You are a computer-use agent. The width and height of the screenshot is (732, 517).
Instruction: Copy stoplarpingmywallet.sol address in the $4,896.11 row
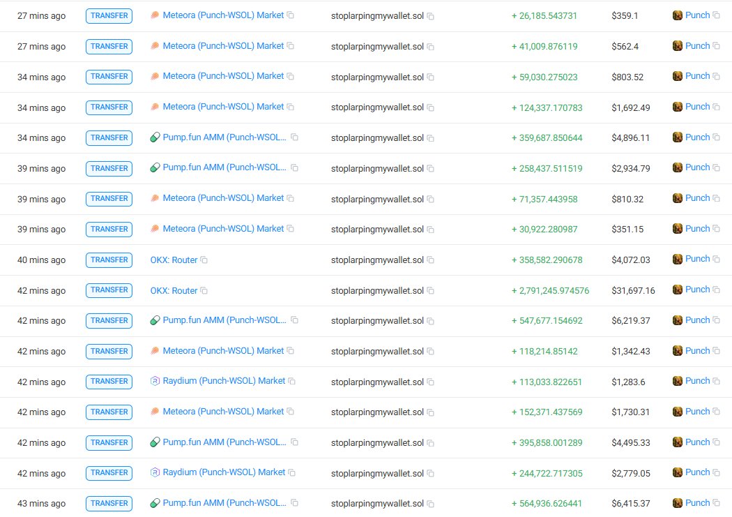(x=430, y=138)
